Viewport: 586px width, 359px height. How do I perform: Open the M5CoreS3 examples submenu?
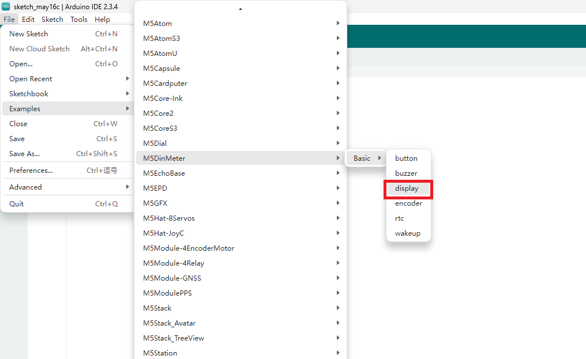point(241,128)
